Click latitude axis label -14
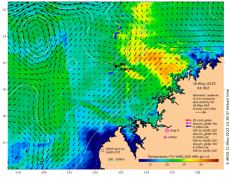Image resolution: width=229 pixels, height=177 pixels. click(x=4, y=63)
